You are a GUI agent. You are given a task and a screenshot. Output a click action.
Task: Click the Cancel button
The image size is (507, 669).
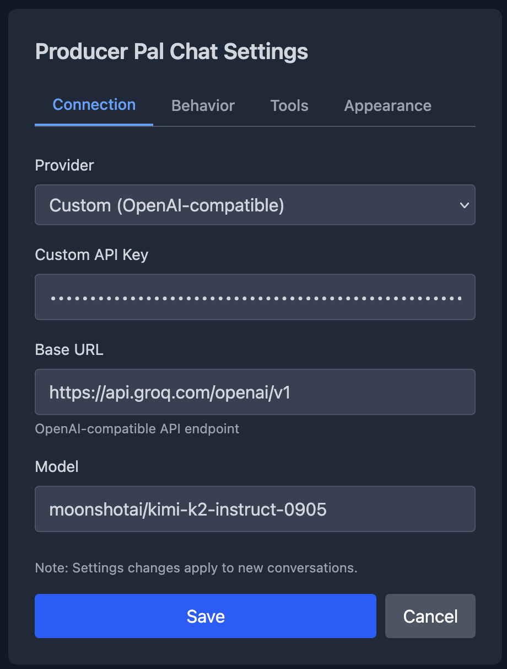point(430,616)
